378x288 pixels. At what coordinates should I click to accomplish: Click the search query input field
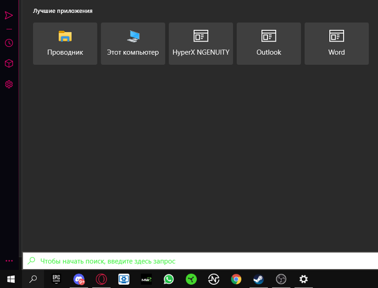coord(200,261)
